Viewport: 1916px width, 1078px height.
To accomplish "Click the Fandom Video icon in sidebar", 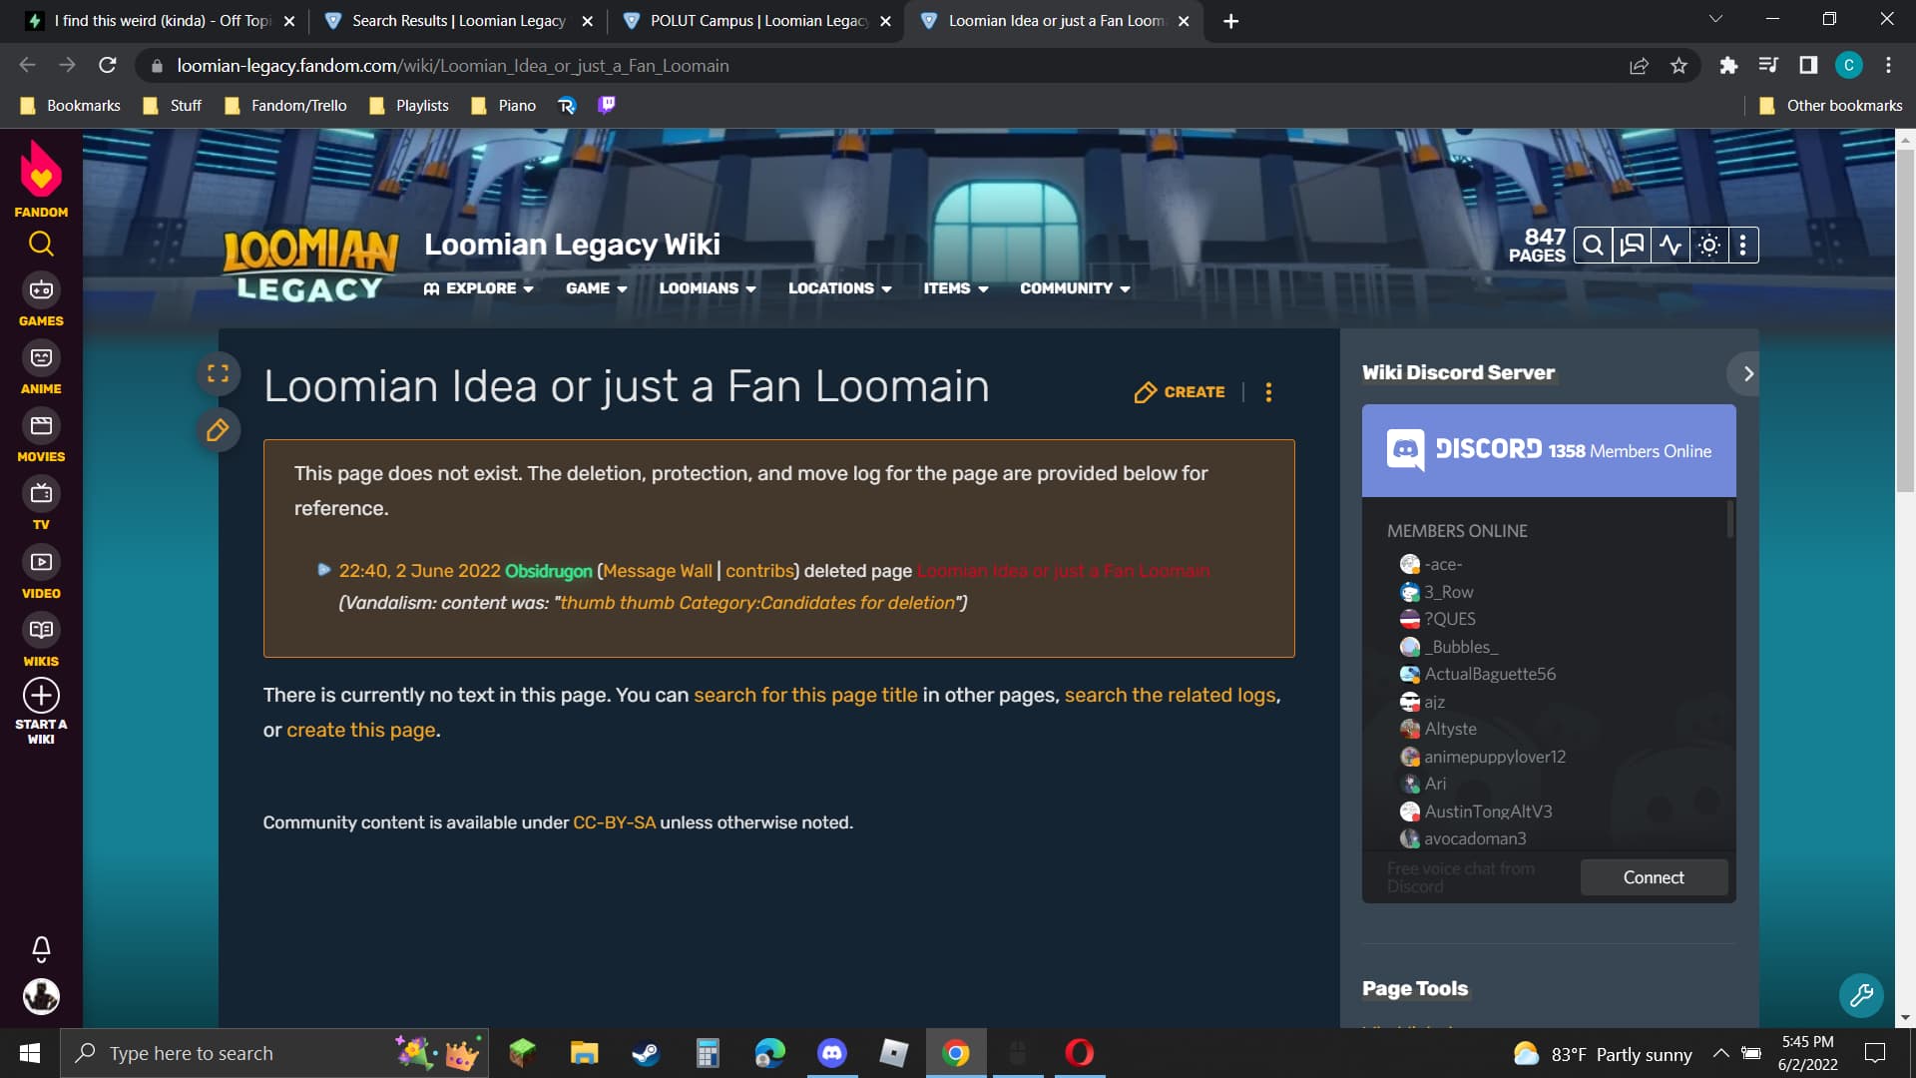I will pos(40,562).
